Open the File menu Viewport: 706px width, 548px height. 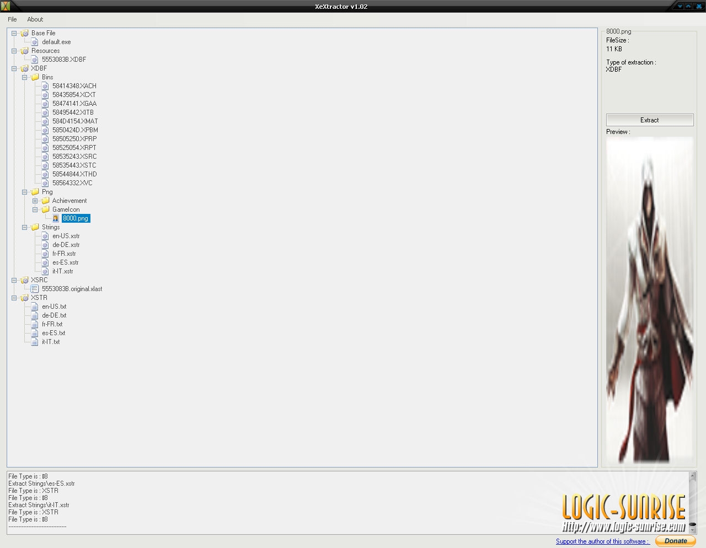(12, 19)
